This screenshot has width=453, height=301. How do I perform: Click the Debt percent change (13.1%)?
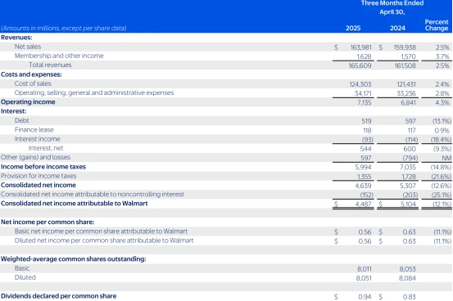(x=442, y=121)
